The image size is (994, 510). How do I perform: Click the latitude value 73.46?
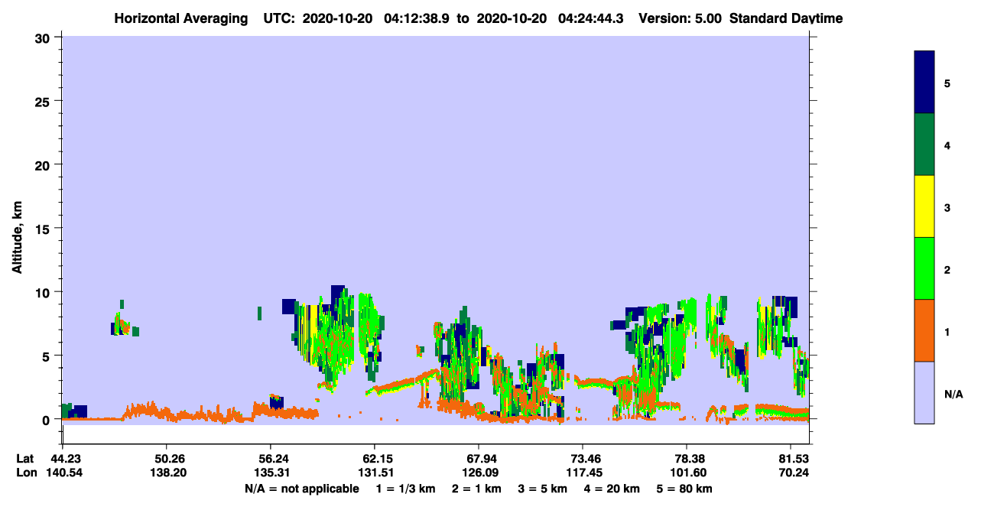pos(583,459)
